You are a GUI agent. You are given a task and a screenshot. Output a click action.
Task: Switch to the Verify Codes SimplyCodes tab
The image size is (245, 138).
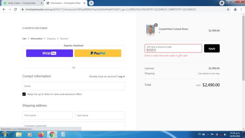click(x=21, y=3)
